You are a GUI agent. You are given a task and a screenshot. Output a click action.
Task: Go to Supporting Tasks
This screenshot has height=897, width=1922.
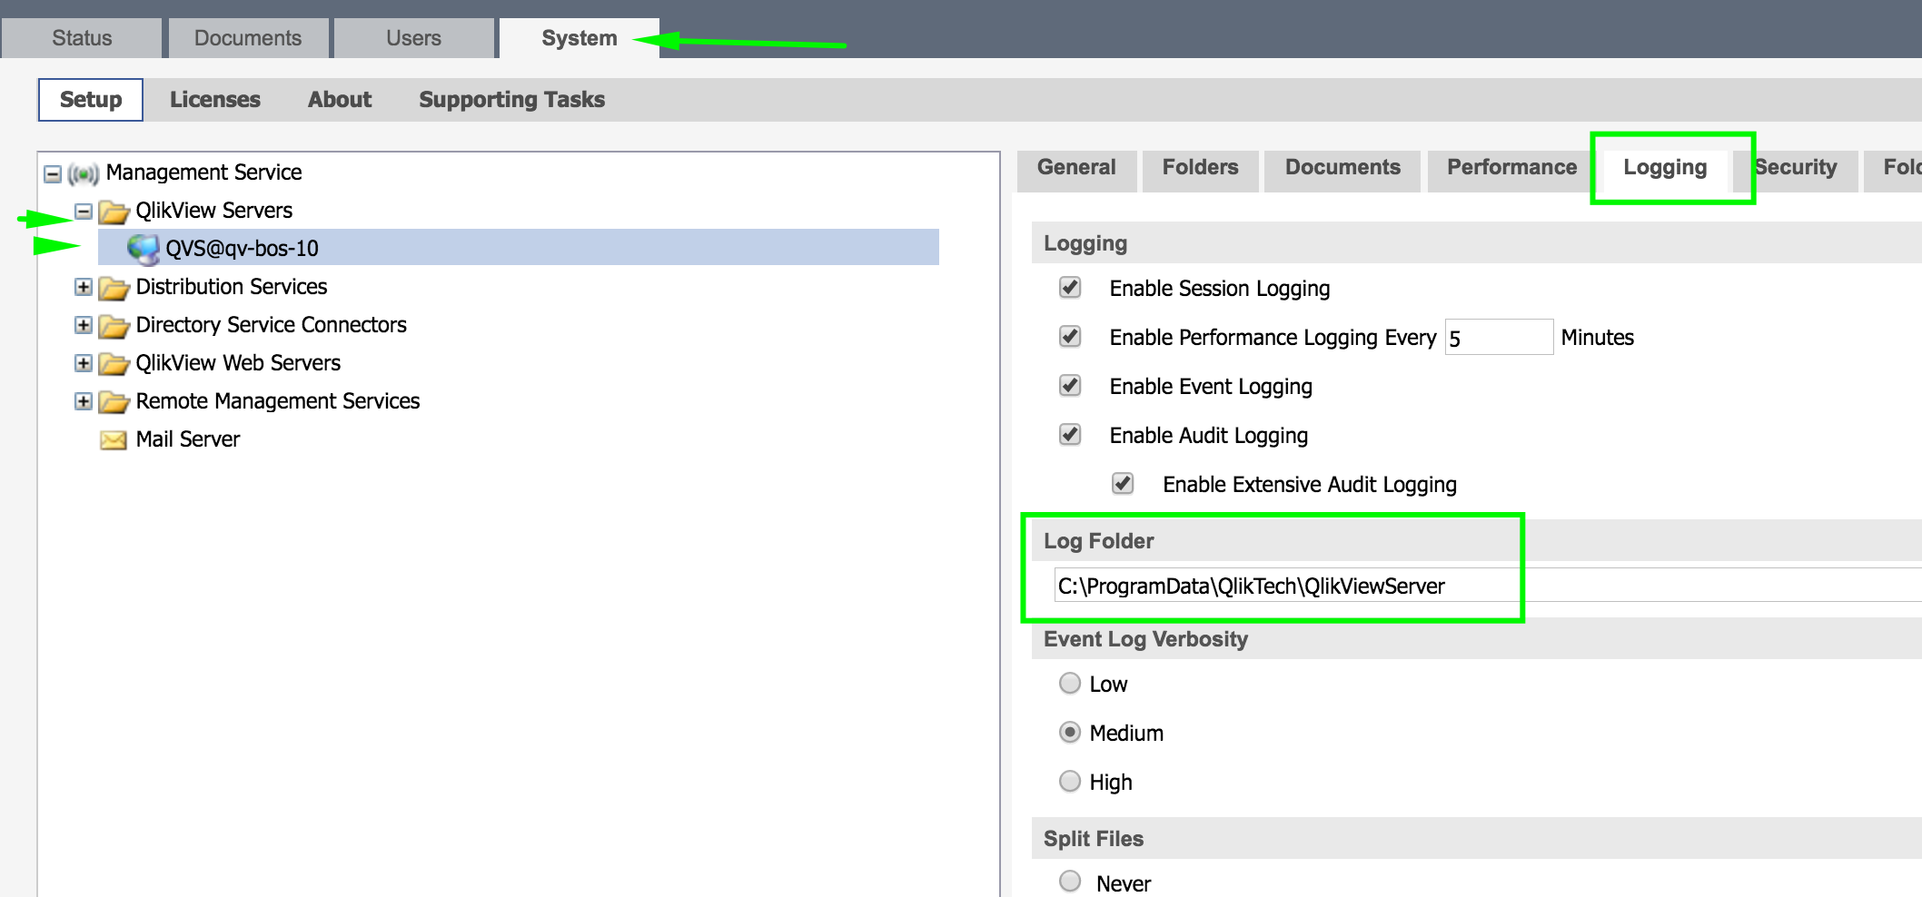click(x=511, y=100)
